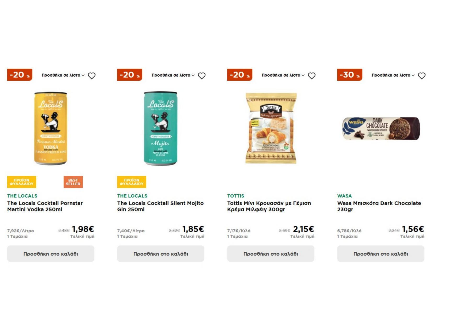Click Best Seller badge on Pornstar Martini

(73, 182)
